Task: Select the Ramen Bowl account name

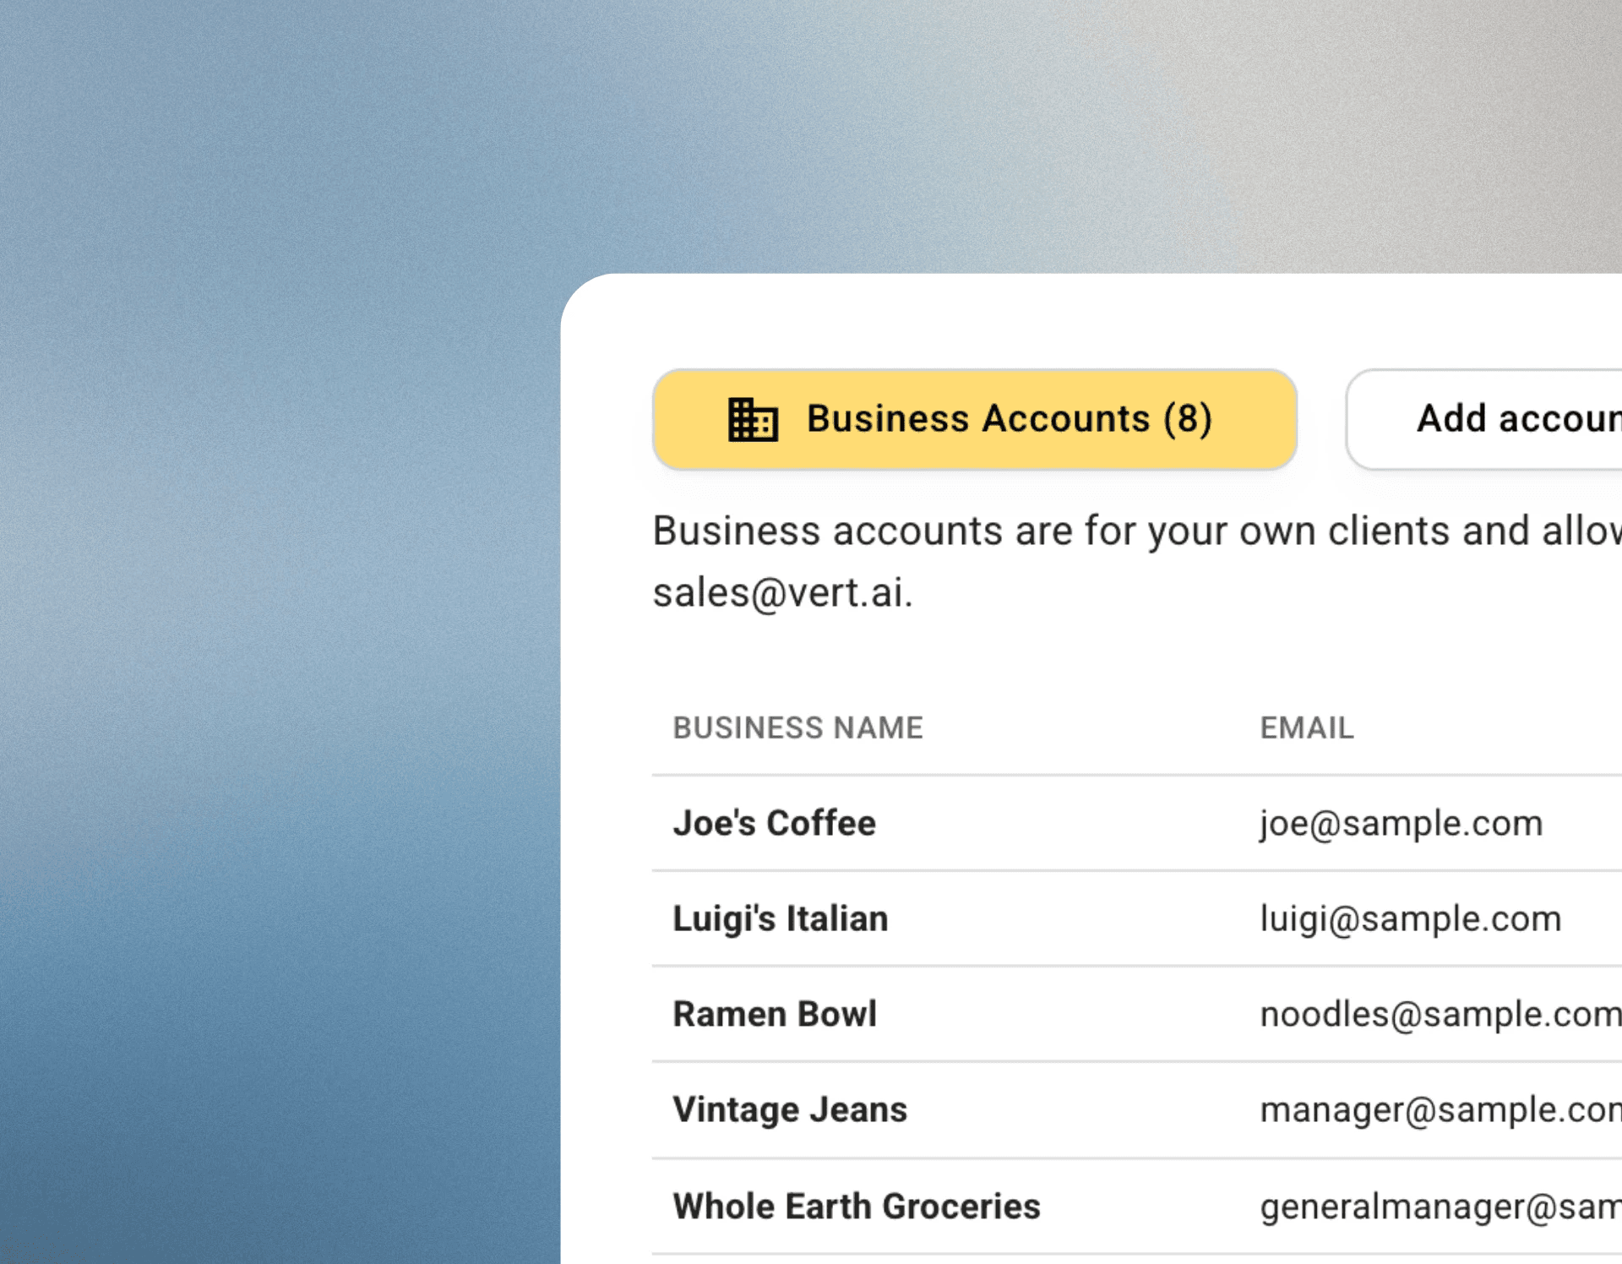Action: tap(775, 1014)
